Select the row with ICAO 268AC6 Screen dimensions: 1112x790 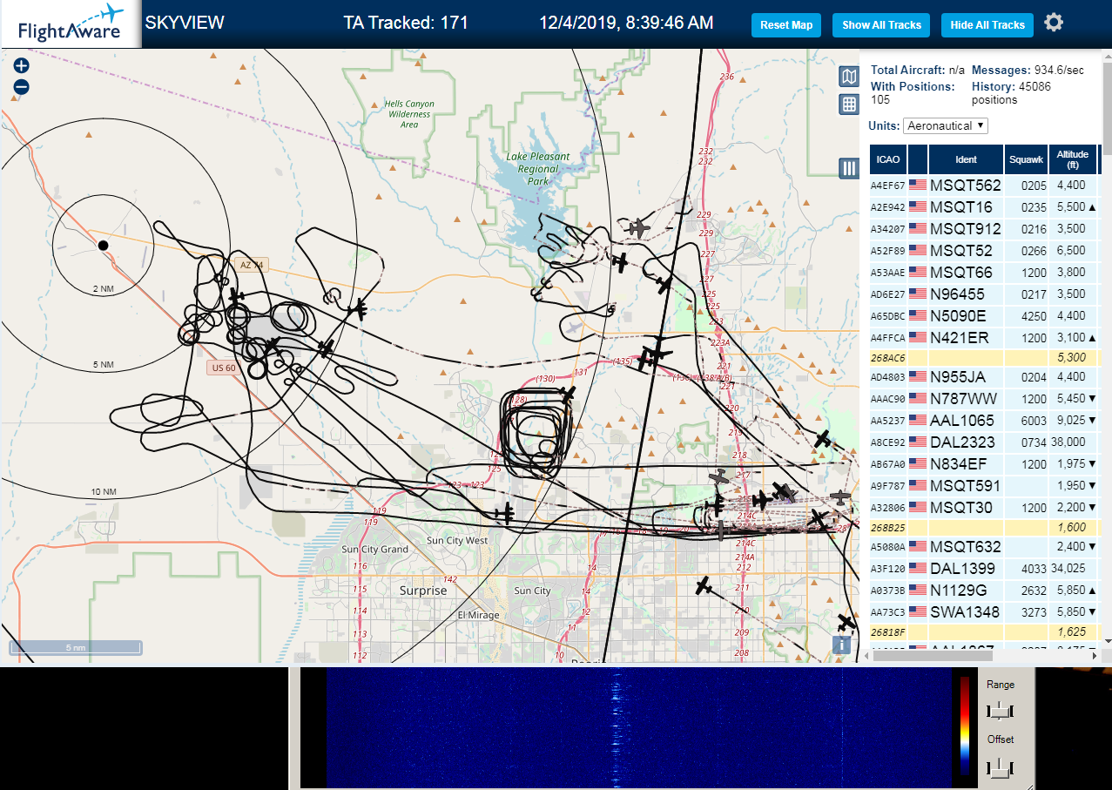click(984, 357)
